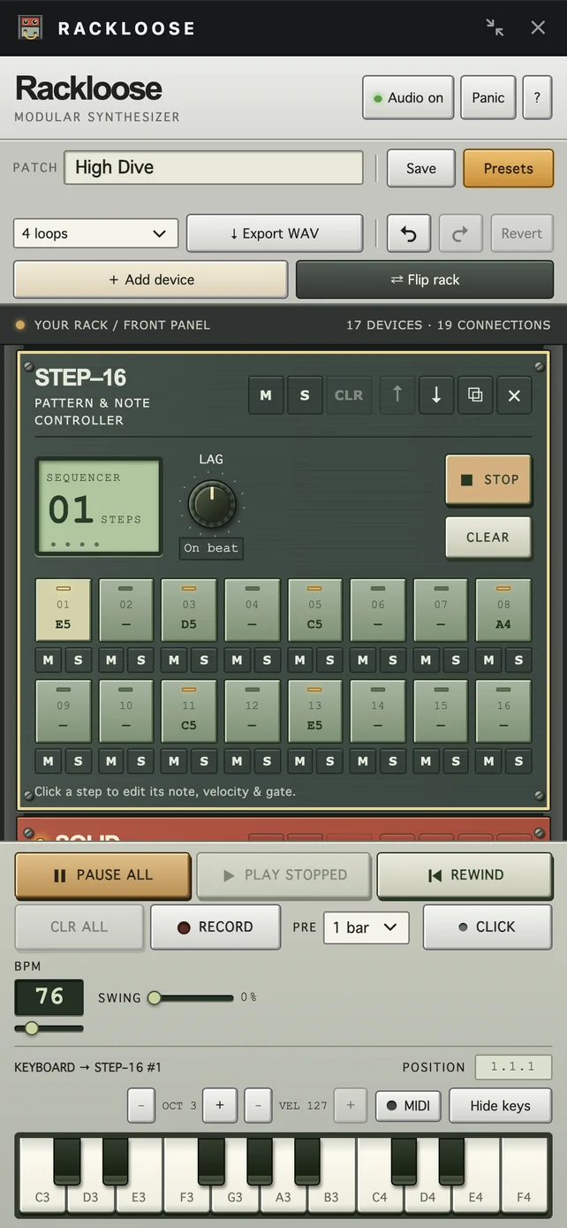Edit the patch name field High Dive

pos(214,167)
